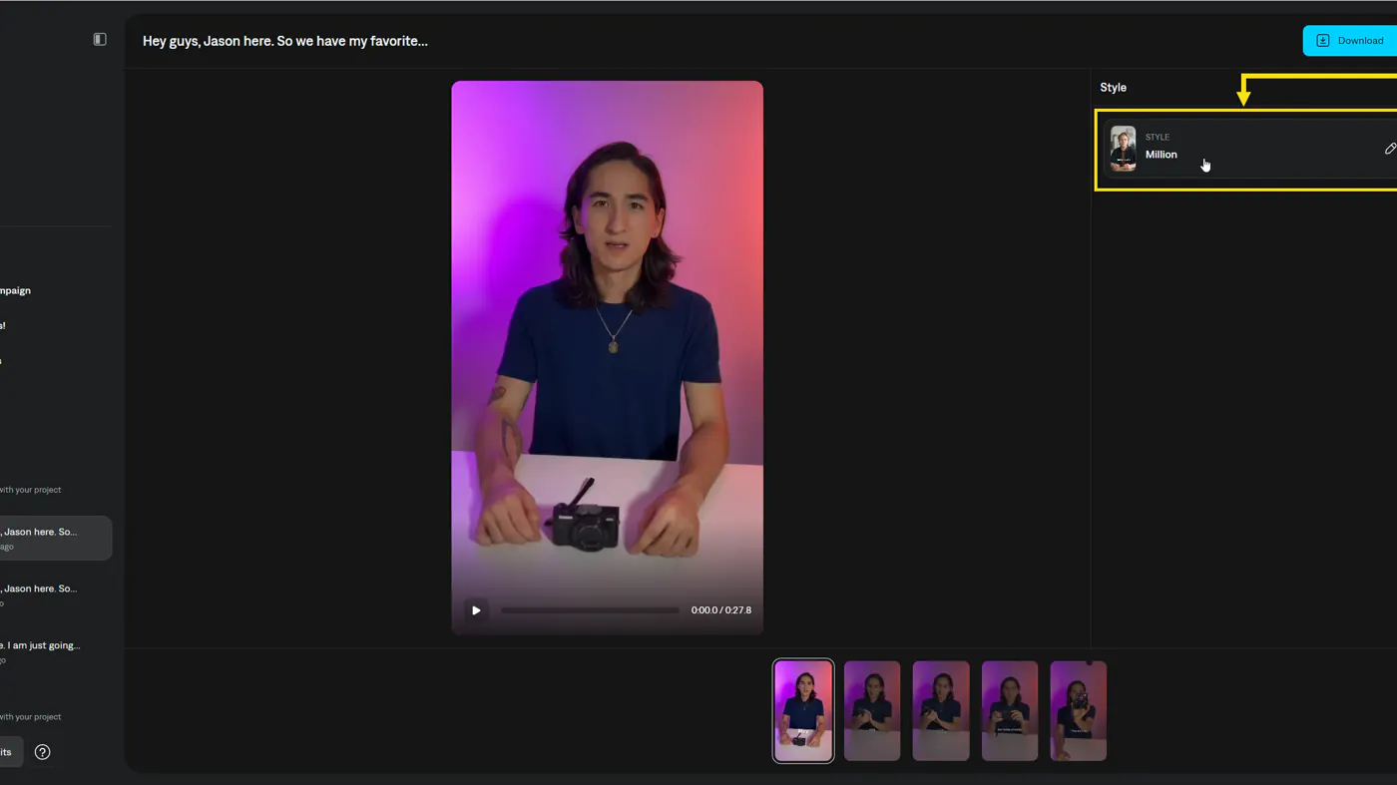The width and height of the screenshot is (1397, 785).
Task: Click the Million style thumbnail image
Action: click(1124, 149)
